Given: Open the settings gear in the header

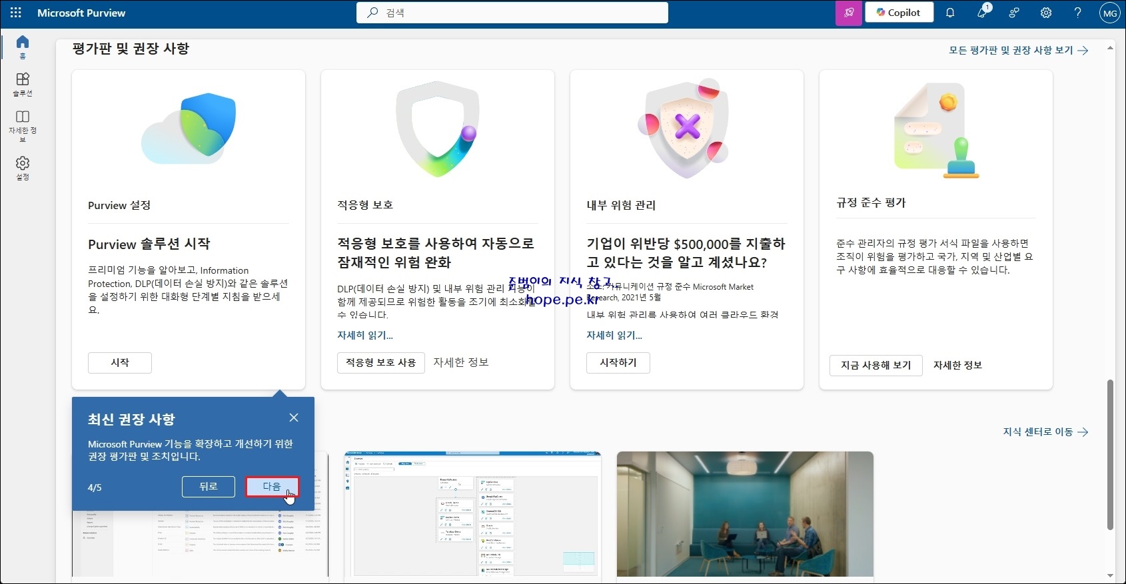Looking at the screenshot, I should (1046, 13).
